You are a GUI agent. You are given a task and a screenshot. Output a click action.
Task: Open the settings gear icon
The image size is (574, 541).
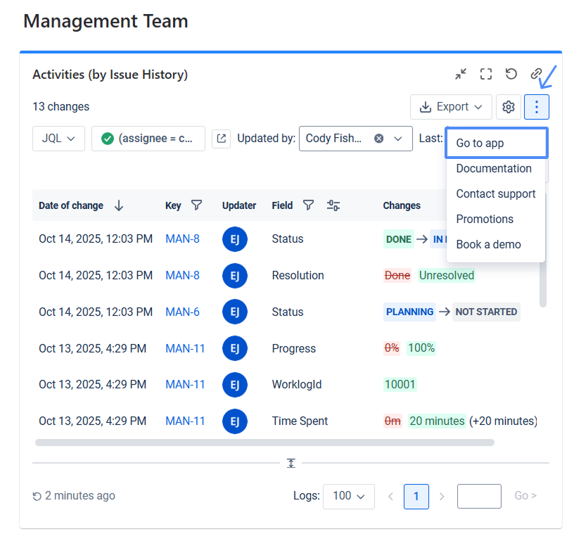pyautogui.click(x=509, y=107)
